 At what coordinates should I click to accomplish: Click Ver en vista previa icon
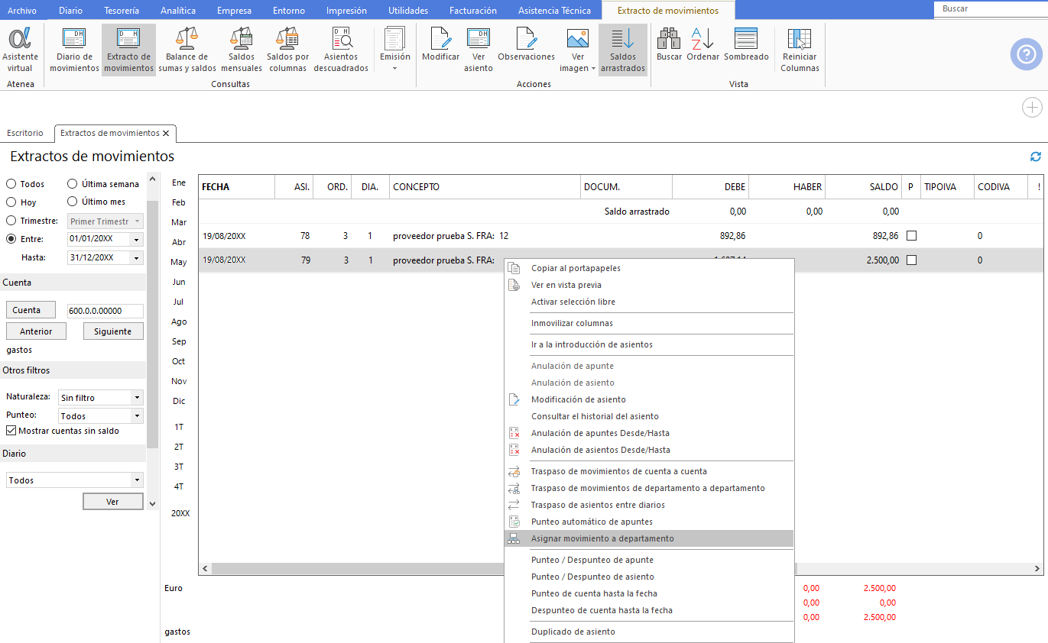(514, 285)
